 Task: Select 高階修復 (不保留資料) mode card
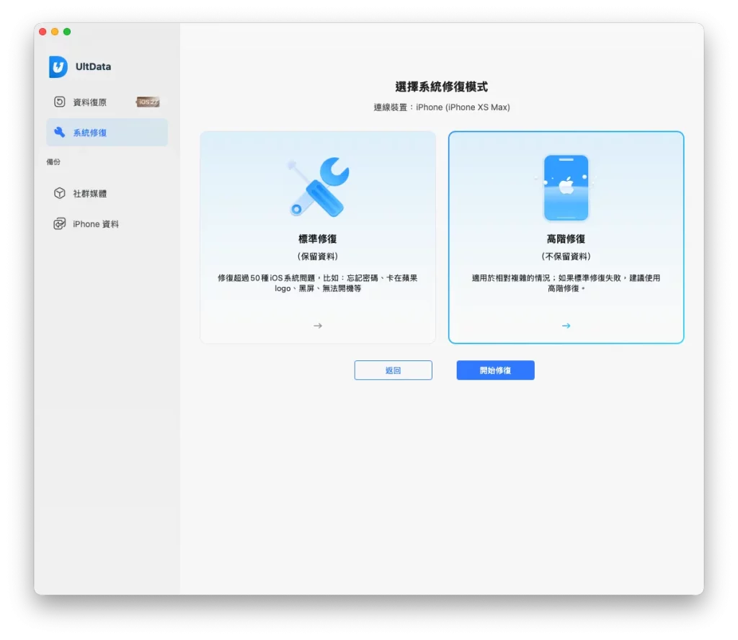coord(566,237)
